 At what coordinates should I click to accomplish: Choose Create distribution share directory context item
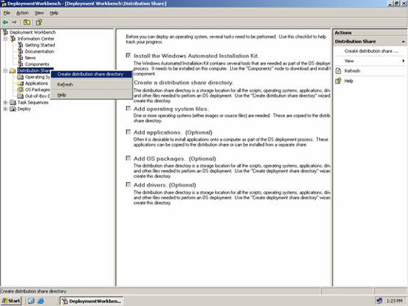[91, 74]
